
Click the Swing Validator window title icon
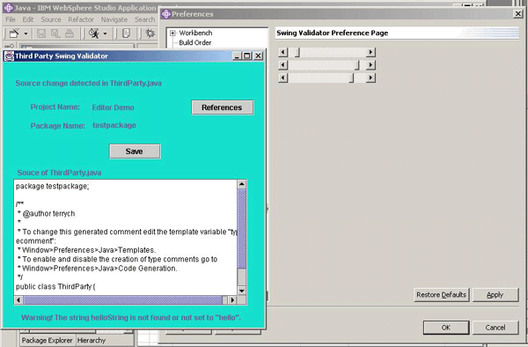click(x=9, y=55)
